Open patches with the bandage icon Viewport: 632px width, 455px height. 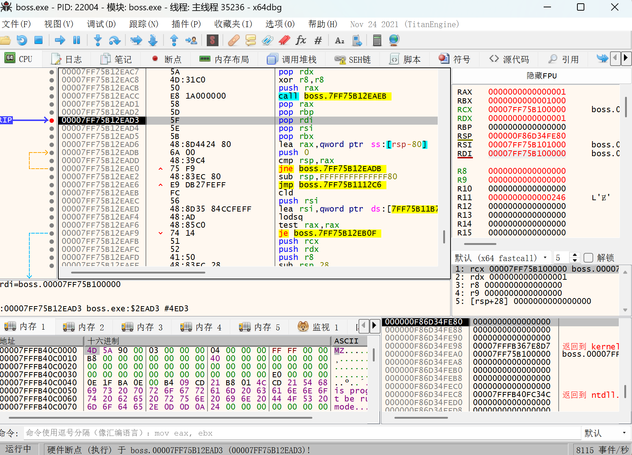click(x=234, y=40)
